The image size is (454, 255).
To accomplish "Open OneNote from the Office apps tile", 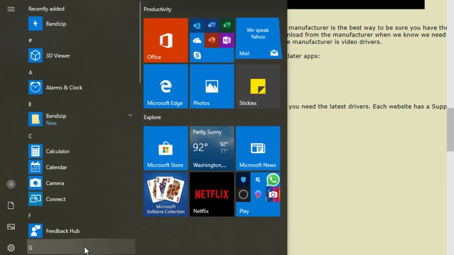I will click(227, 40).
